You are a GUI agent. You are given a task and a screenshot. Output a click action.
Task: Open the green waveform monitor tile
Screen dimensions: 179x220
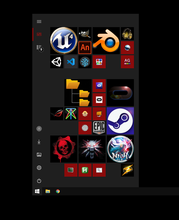point(71,170)
